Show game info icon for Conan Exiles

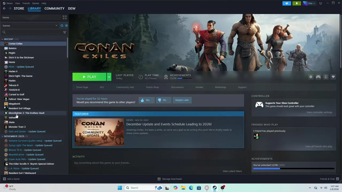tap(326, 77)
